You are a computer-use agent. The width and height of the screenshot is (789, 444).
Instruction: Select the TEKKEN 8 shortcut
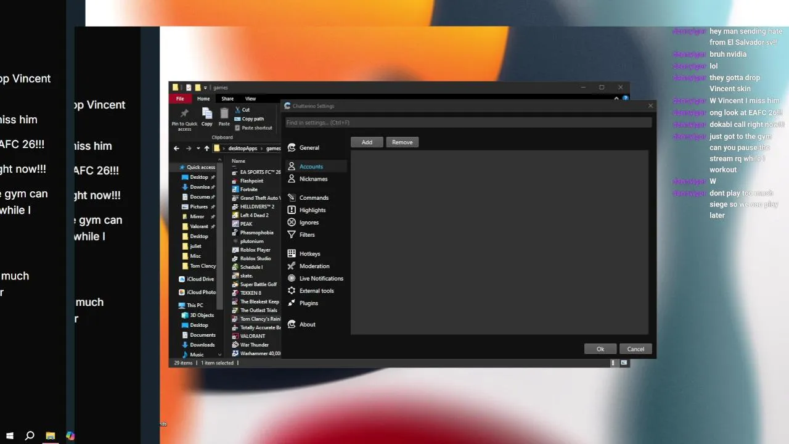[247, 293]
